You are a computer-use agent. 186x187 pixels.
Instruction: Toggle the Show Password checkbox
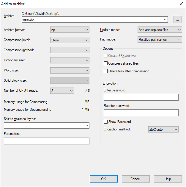click(x=105, y=122)
